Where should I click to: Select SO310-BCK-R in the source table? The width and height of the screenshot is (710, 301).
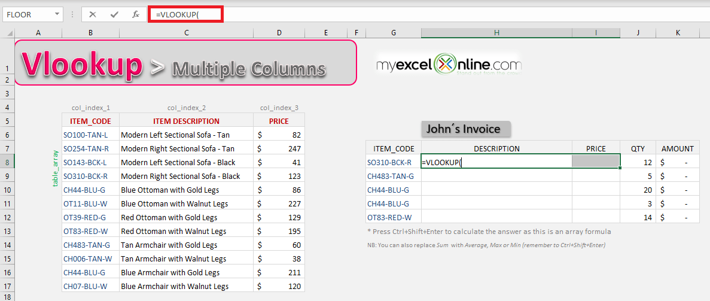(x=90, y=176)
